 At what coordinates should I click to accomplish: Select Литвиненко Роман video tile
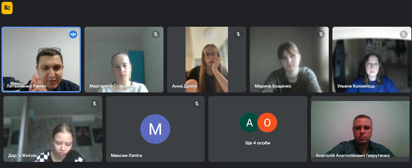pos(41,60)
